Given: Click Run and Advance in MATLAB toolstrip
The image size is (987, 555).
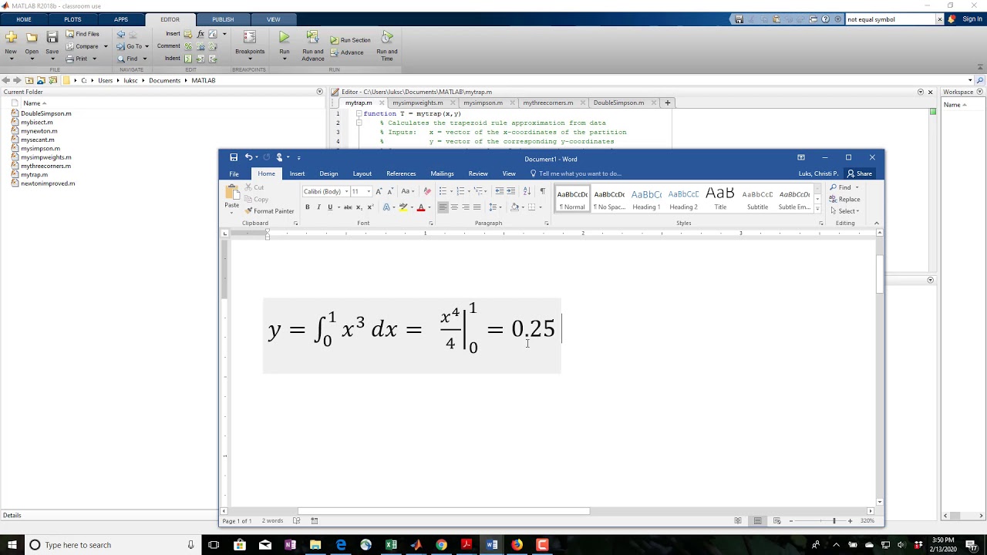Looking at the screenshot, I should pos(313,46).
